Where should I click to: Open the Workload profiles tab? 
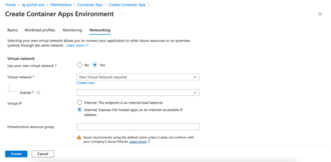click(40, 30)
